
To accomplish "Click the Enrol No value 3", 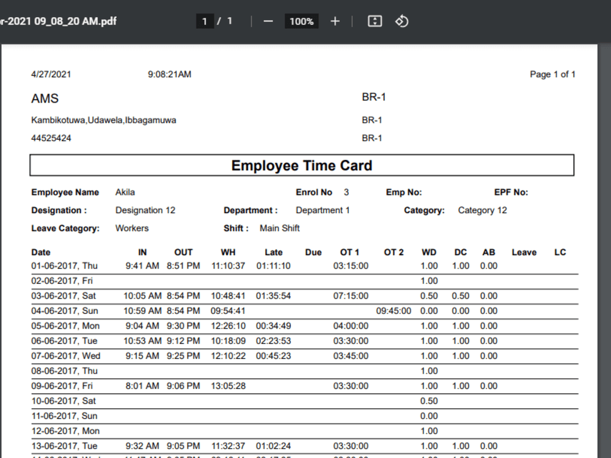I will click(346, 192).
